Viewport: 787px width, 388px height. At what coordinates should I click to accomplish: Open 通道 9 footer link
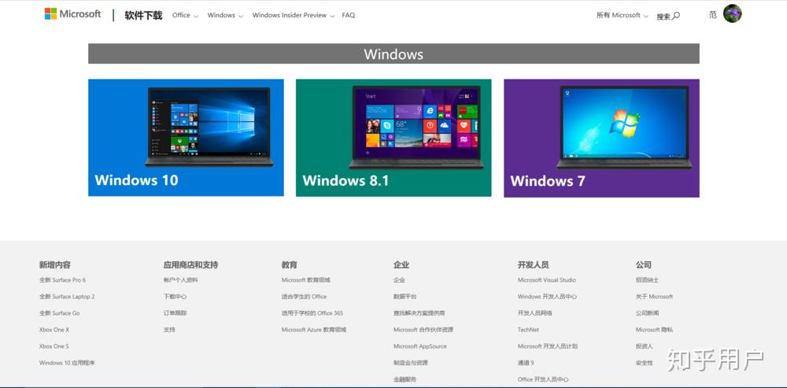click(x=526, y=363)
